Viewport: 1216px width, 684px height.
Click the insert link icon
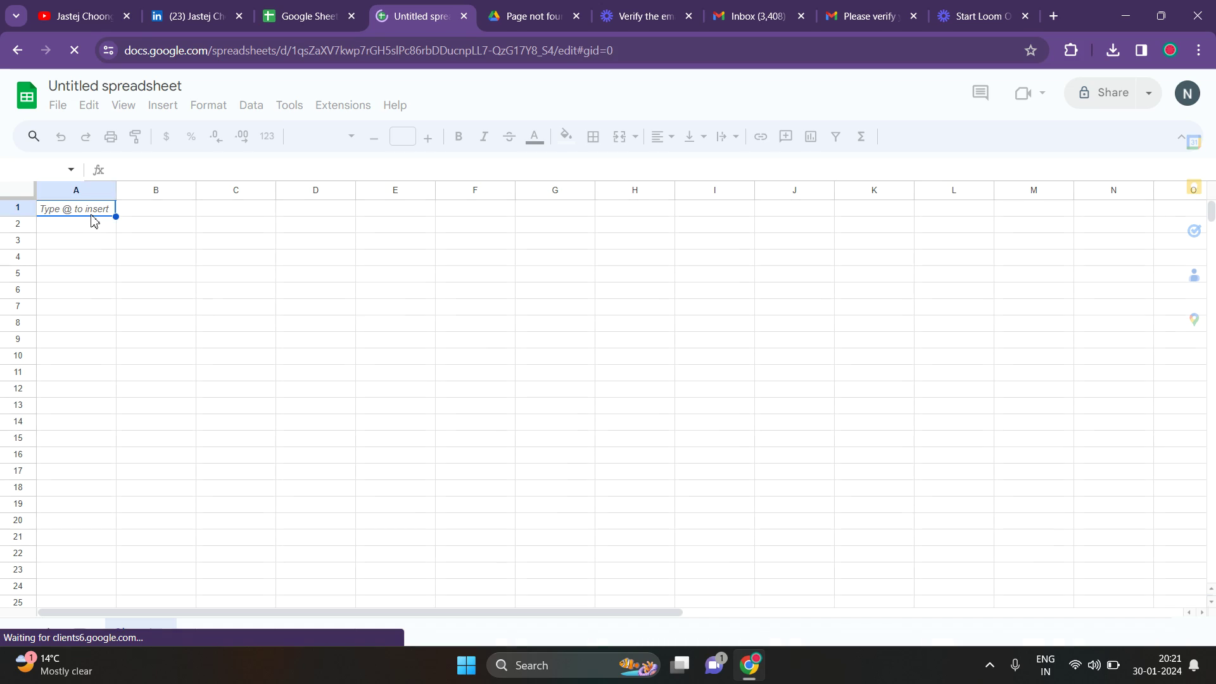click(x=761, y=137)
